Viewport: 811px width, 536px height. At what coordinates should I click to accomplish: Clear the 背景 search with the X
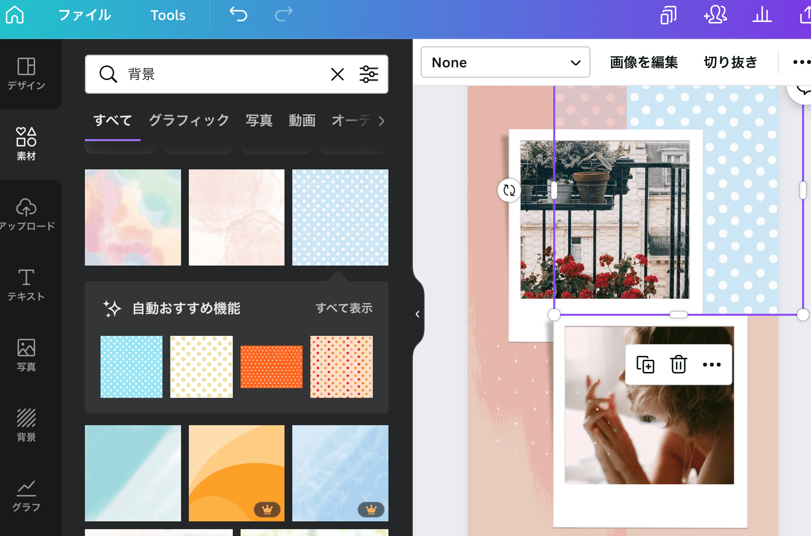[x=337, y=74]
